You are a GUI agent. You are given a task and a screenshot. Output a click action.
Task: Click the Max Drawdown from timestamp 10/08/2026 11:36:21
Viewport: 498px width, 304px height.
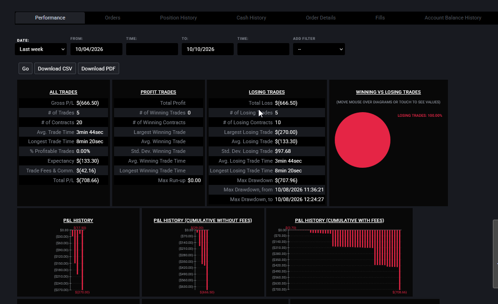pos(299,190)
